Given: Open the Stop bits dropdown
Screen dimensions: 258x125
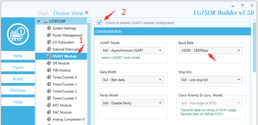Looking at the screenshot, I should [x=211, y=80].
